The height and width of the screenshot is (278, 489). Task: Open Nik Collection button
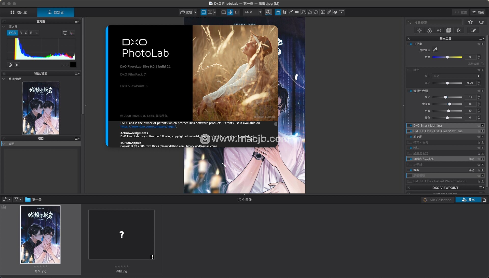click(x=438, y=200)
